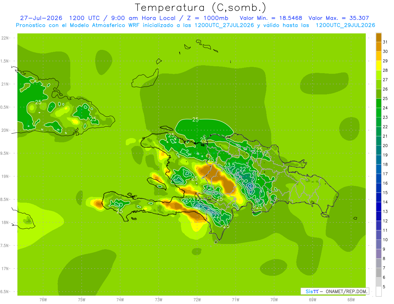Click the "74W" longitude axis label
The image size is (394, 304).
click(120, 300)
